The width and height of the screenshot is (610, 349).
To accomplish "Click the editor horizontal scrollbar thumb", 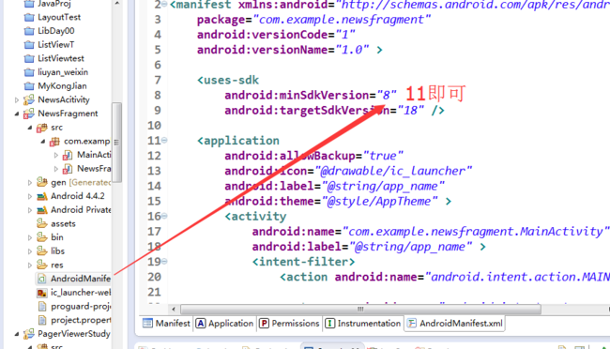I will point(360,309).
